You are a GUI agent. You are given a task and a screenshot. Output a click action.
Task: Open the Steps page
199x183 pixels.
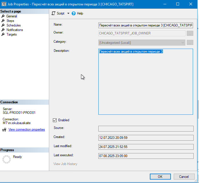coord(10,21)
